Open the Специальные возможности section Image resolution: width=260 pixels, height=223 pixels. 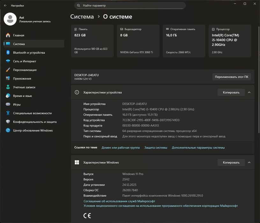coord(32,113)
